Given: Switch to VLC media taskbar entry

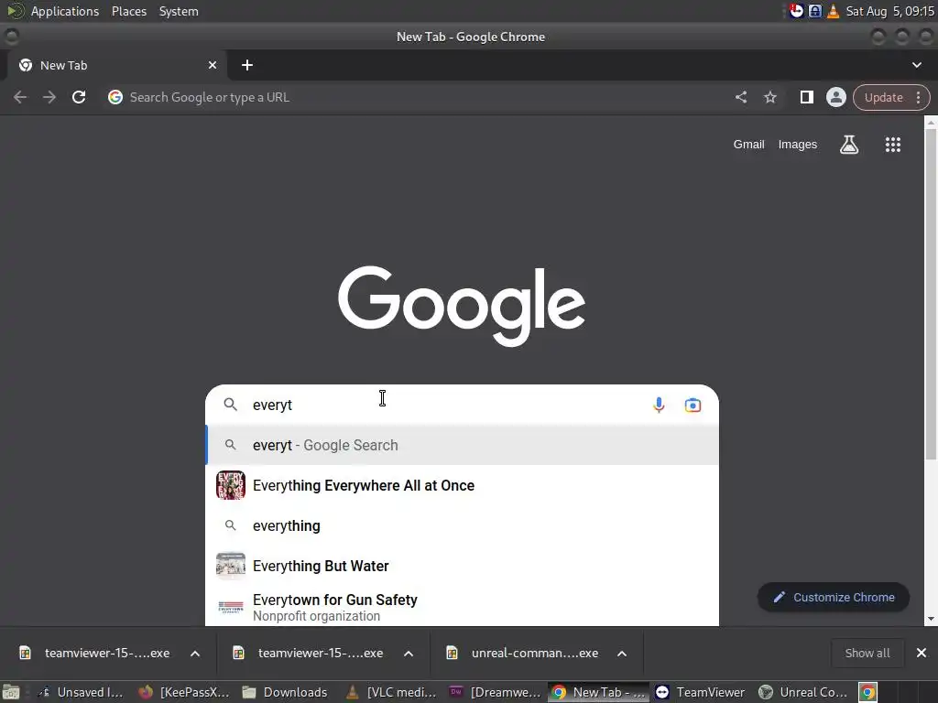Looking at the screenshot, I should (x=392, y=692).
